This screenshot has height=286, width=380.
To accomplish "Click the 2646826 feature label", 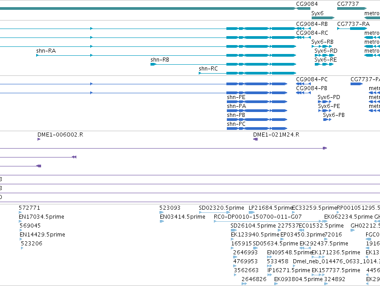I will [254, 279].
